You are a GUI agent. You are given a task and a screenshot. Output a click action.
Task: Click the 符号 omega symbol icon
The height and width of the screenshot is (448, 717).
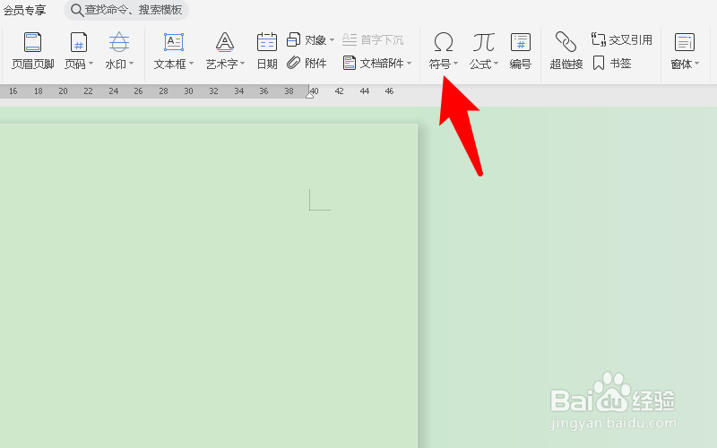pyautogui.click(x=443, y=42)
